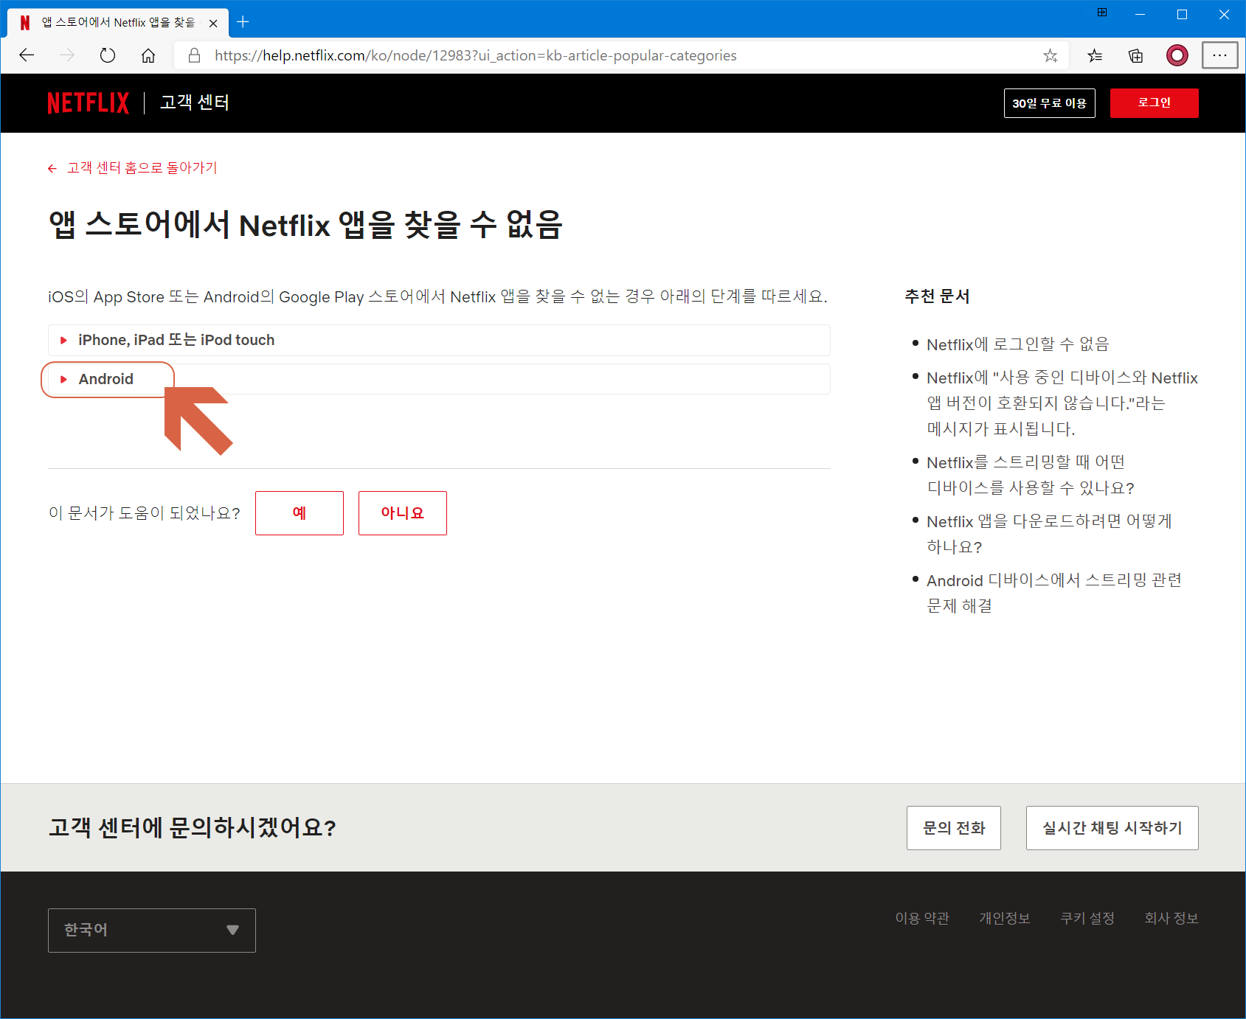Screen dimensions: 1246x1019
Task: Maximize the browser window
Action: coord(1182,14)
